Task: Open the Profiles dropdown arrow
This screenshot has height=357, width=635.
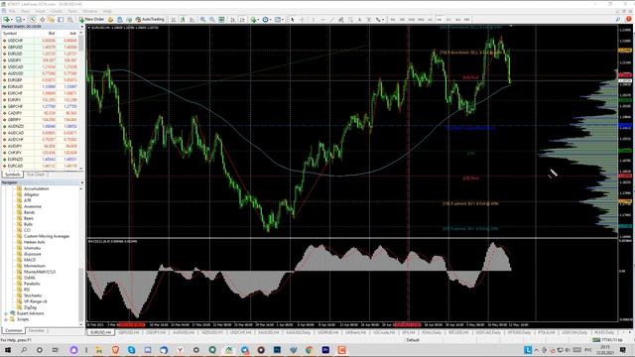Action: tap(24, 19)
